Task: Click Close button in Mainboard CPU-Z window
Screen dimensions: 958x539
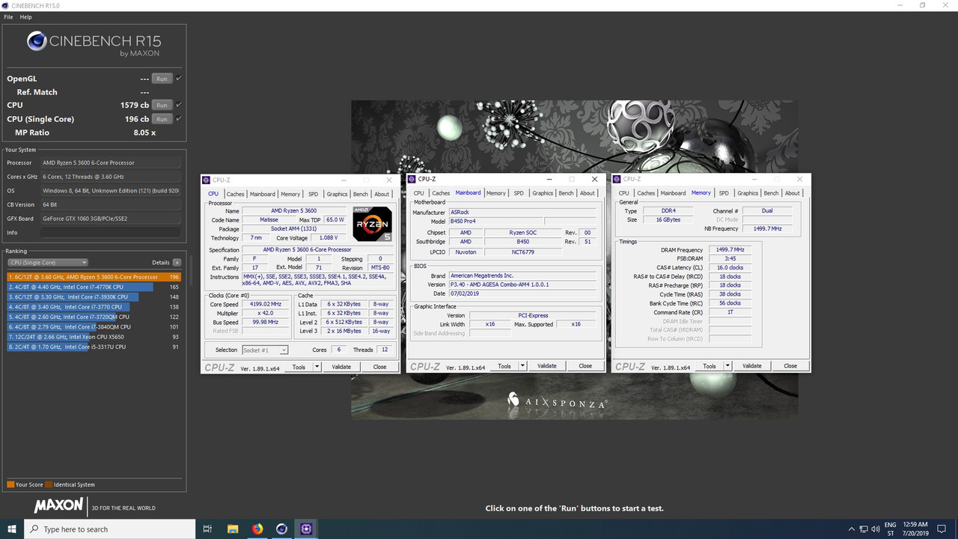Action: [x=585, y=366]
